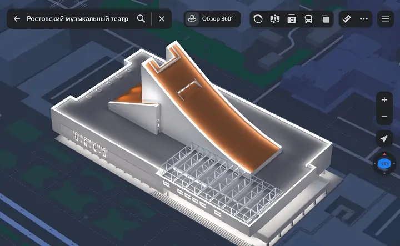This screenshot has height=246, width=400.
Task: Click the orange curved roof of the theatre
Action: pos(222,111)
